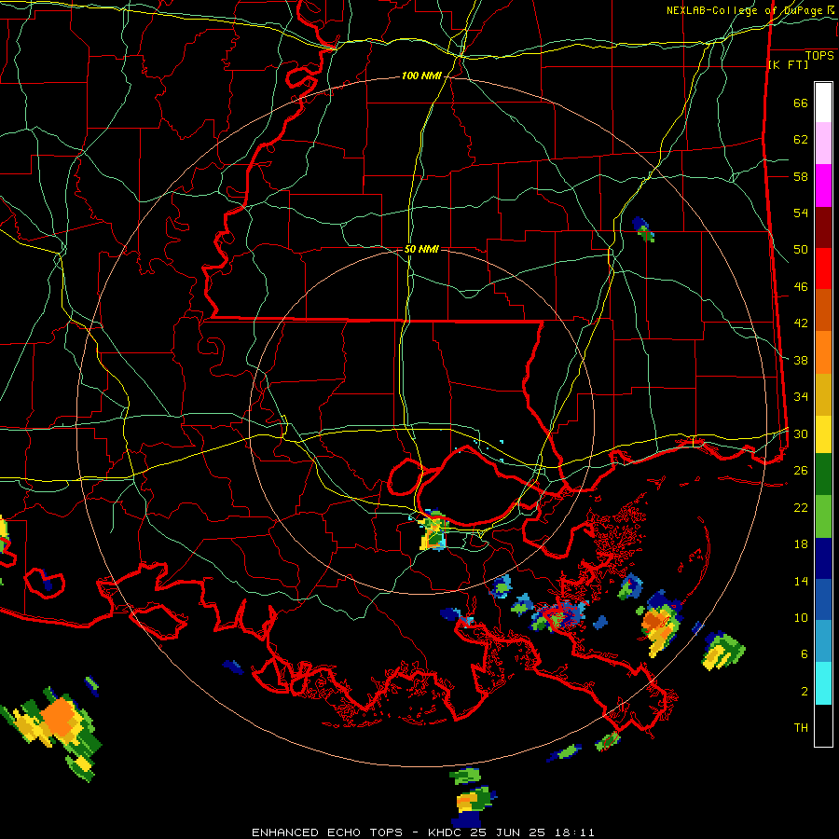The image size is (839, 839).
Task: Click the light green legend swatch
Action: tap(823, 516)
